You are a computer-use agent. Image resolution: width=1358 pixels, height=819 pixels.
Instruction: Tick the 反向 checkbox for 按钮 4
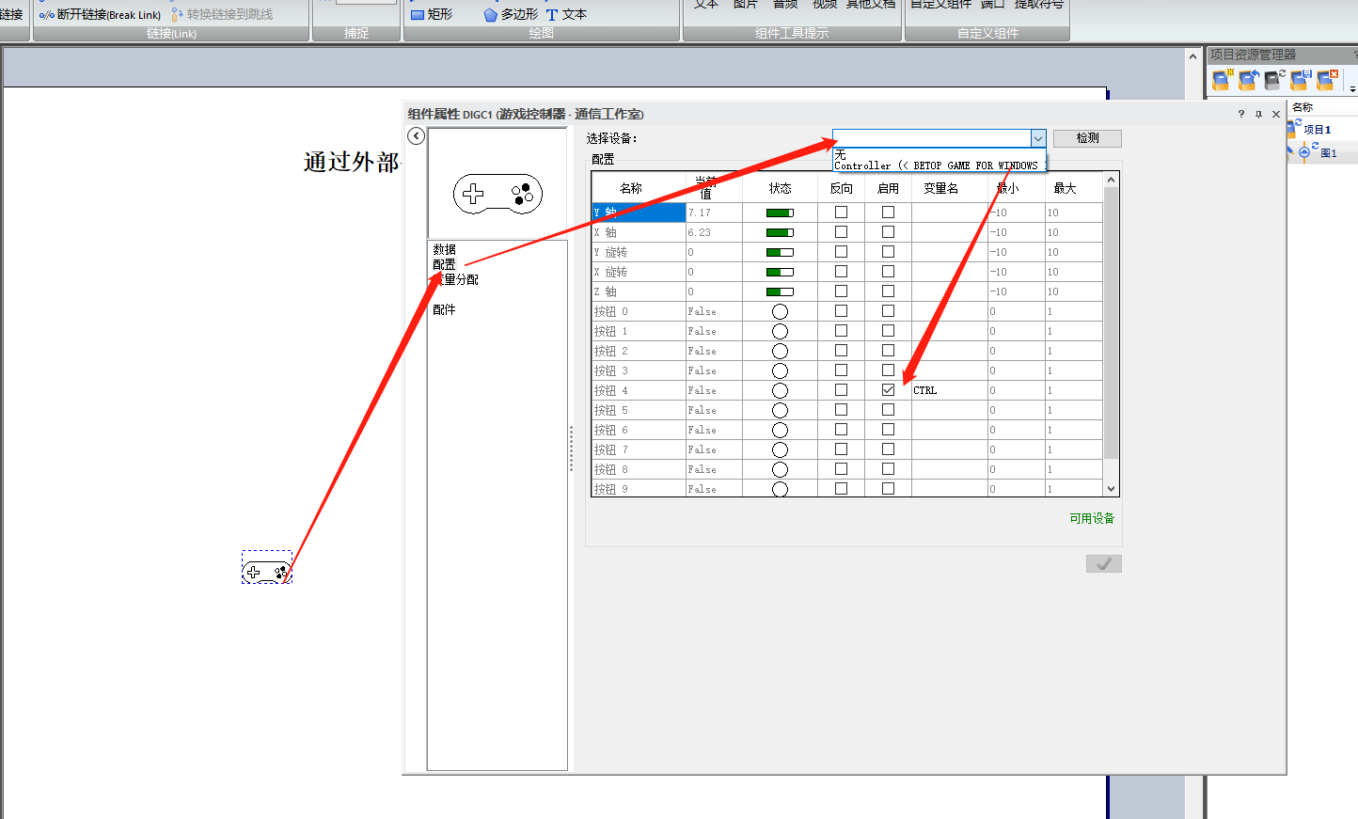[x=841, y=390]
